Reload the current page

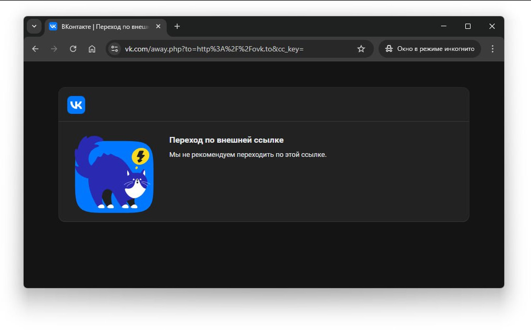click(73, 49)
